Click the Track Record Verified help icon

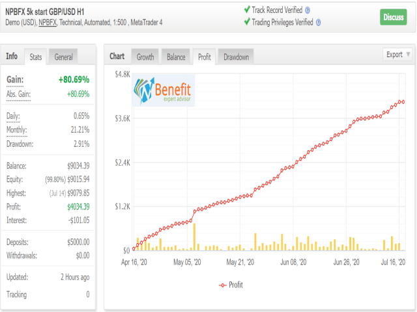click(x=308, y=10)
